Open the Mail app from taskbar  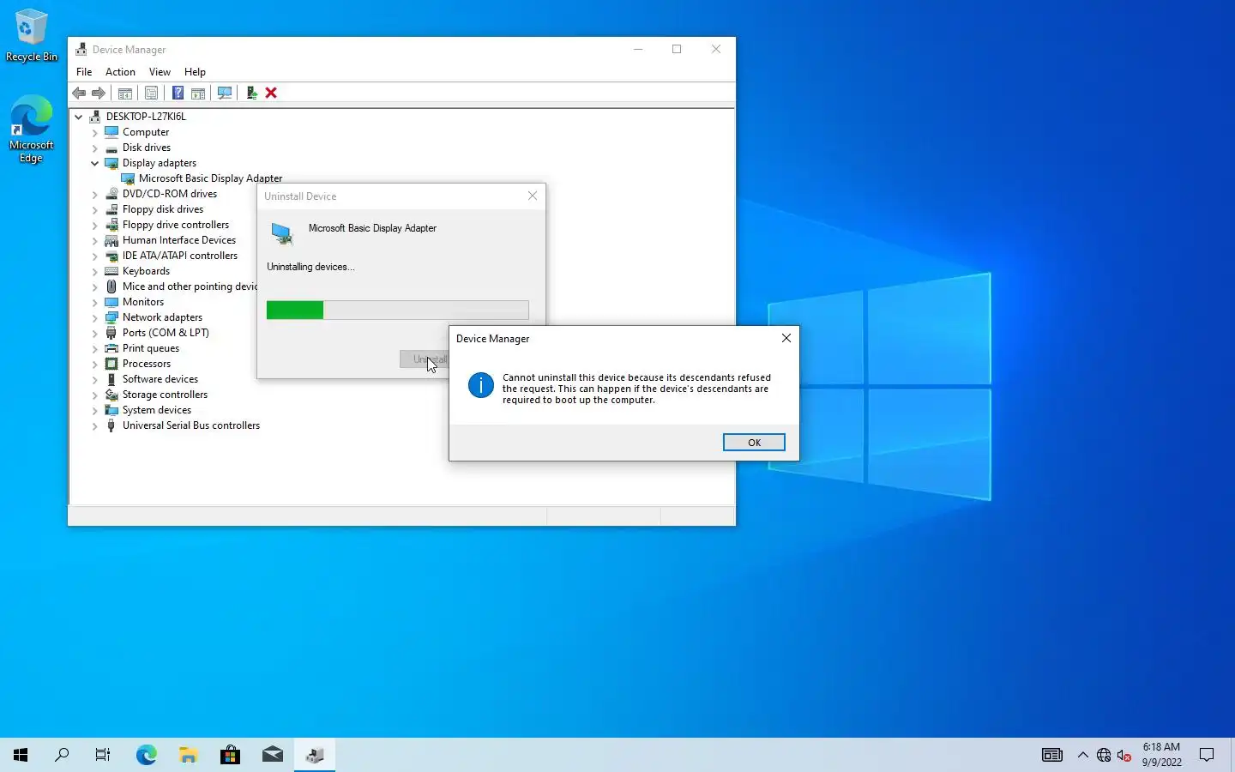pyautogui.click(x=273, y=755)
